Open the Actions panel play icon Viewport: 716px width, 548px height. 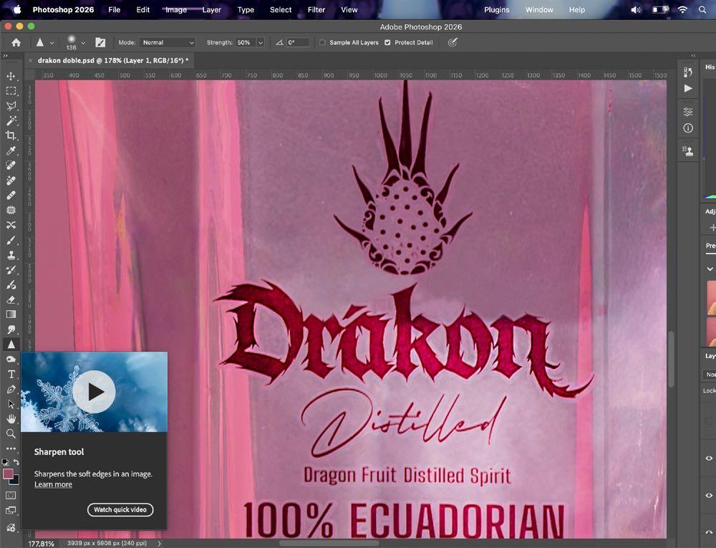click(688, 89)
